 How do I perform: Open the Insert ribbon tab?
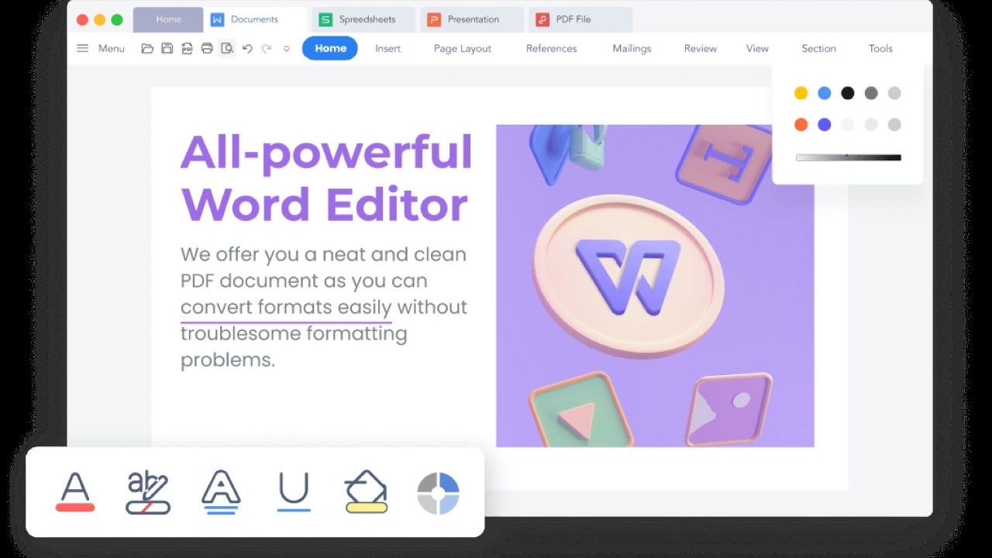coord(387,48)
